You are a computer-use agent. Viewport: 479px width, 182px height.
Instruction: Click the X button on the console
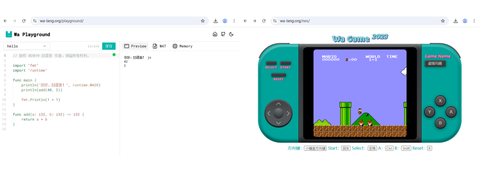(x=440, y=101)
